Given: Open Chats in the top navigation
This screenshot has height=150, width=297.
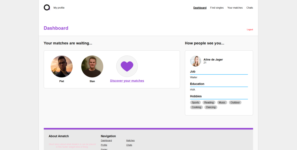Looking at the screenshot, I should [250, 8].
